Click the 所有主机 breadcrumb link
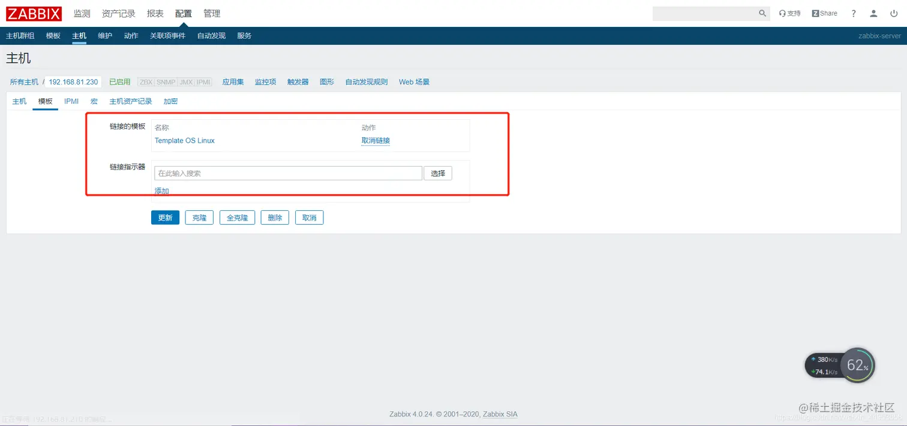This screenshot has height=426, width=907. point(24,82)
